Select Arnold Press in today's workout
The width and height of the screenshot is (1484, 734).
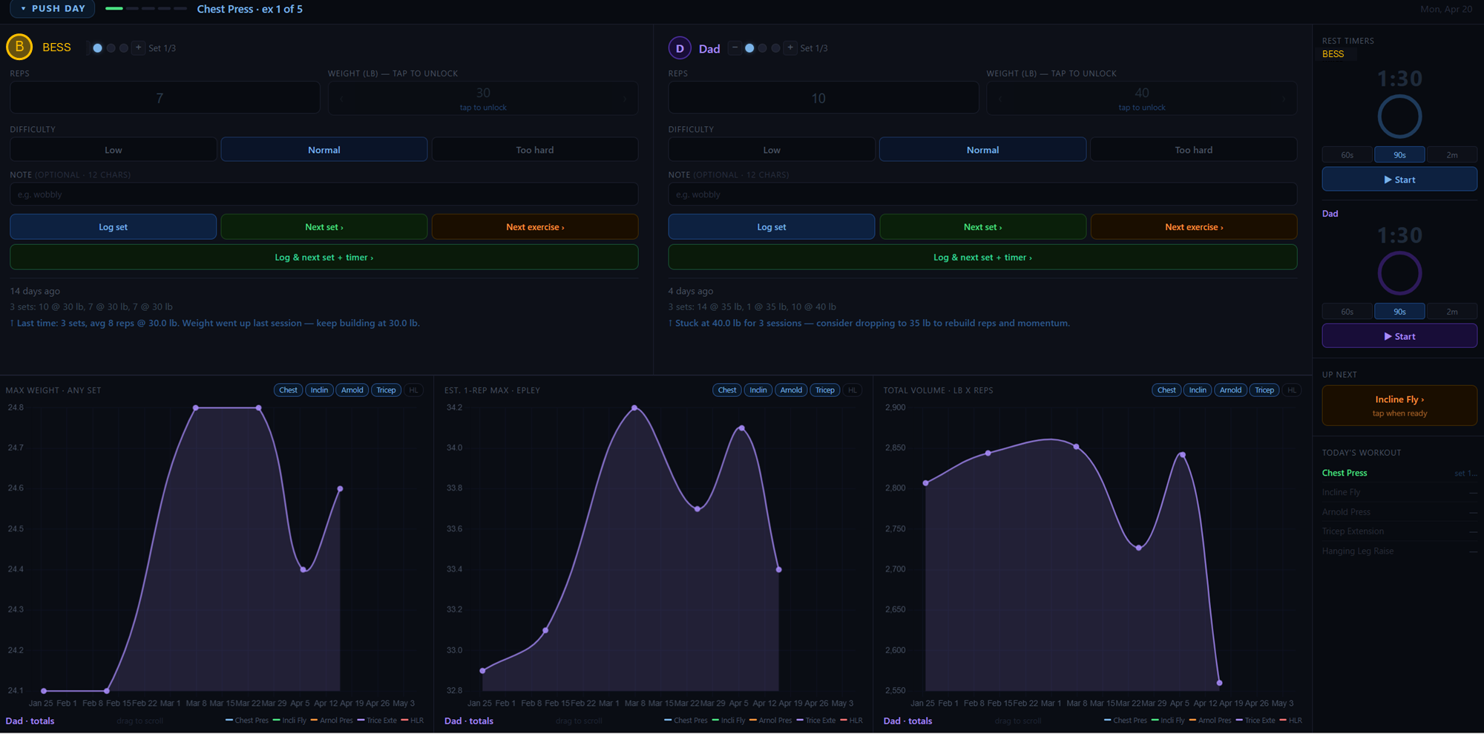1399,512
